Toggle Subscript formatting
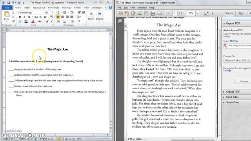 pyautogui.click(x=41, y=17)
